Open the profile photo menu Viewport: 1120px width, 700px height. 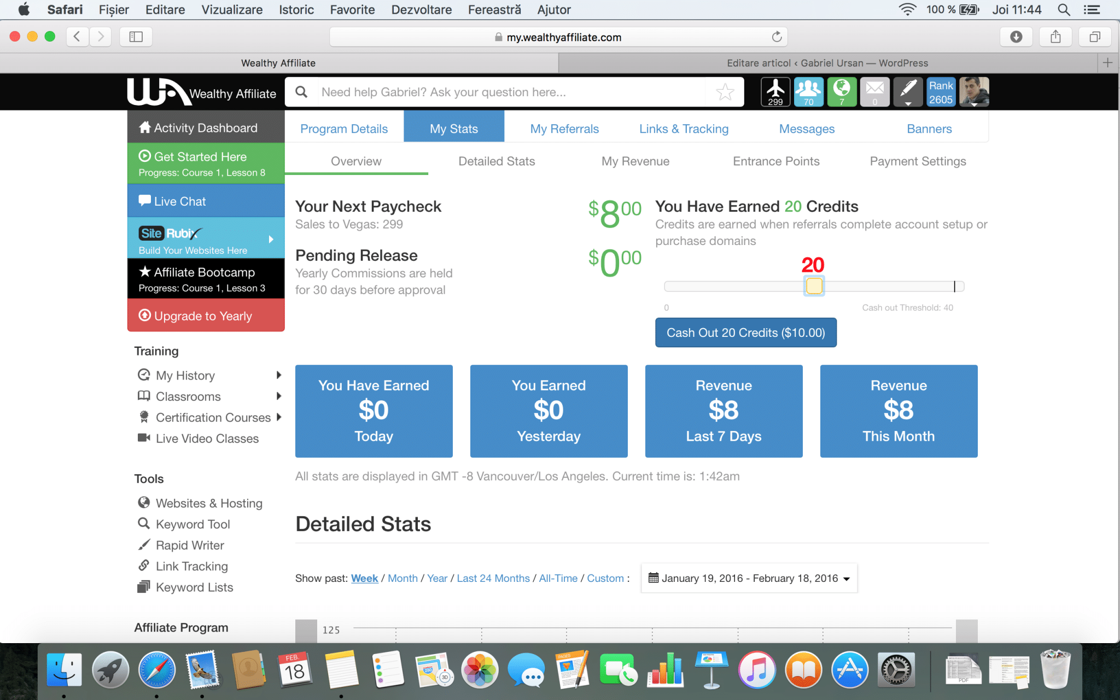pyautogui.click(x=974, y=92)
